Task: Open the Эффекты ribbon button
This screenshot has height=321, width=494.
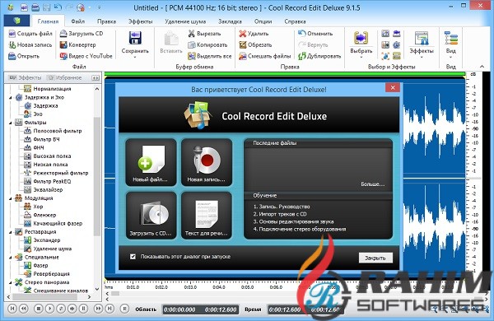Action: point(422,44)
